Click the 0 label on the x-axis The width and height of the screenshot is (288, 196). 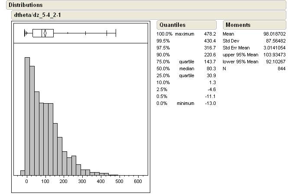click(27, 182)
